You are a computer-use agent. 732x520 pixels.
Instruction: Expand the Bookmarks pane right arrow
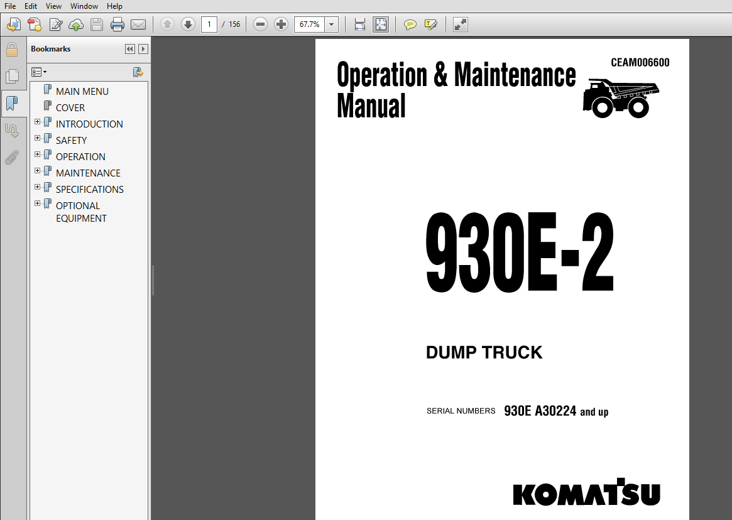[143, 49]
